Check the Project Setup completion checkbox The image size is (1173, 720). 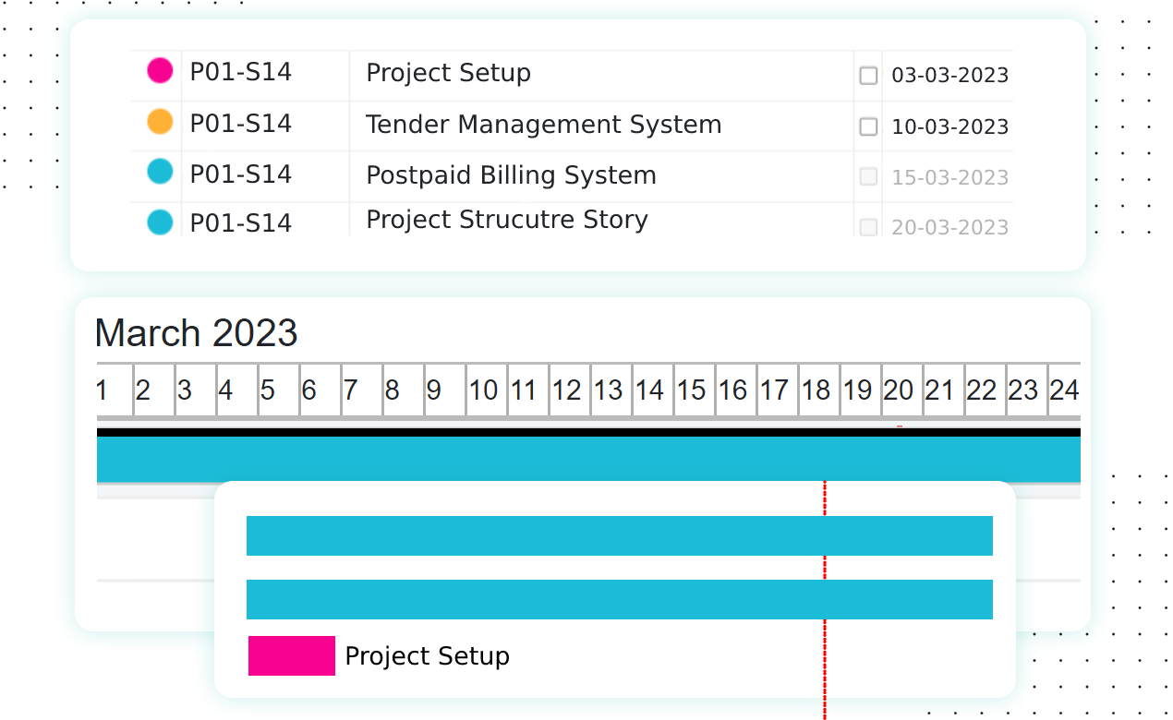868,76
